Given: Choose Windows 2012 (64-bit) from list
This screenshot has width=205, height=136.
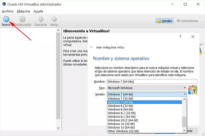Looking at the screenshot, I should 144,120.
